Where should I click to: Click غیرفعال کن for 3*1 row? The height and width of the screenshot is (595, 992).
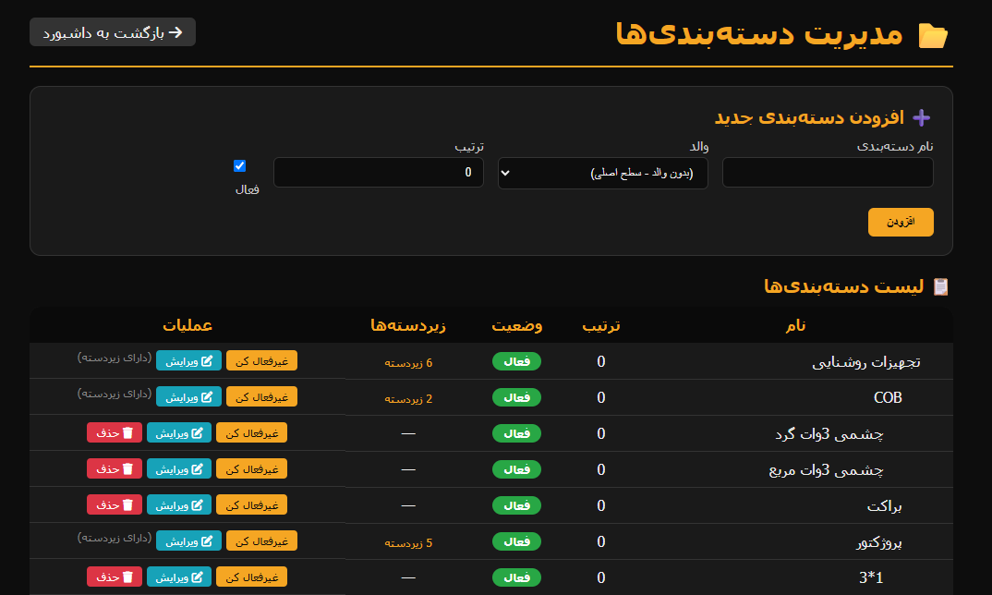pos(252,577)
